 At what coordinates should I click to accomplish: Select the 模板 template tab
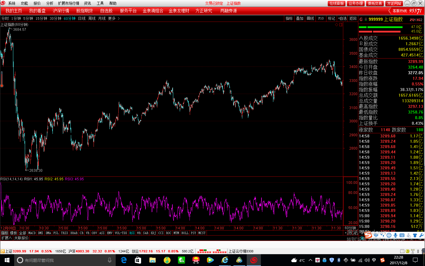coord(14,233)
